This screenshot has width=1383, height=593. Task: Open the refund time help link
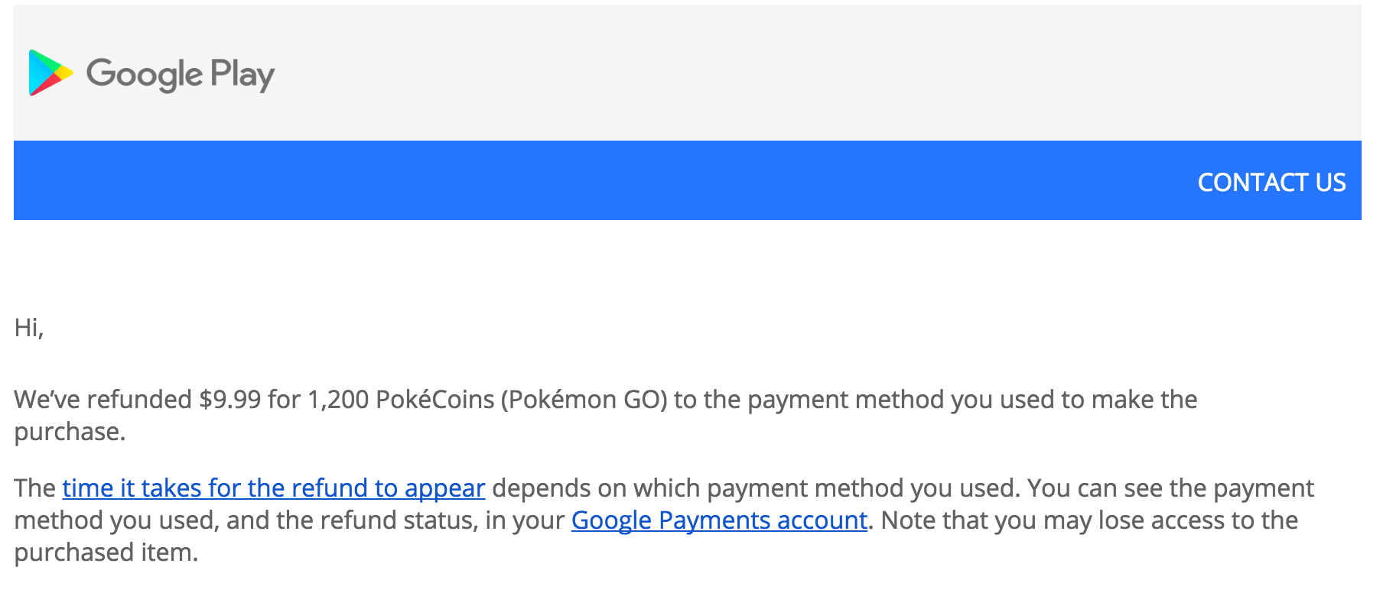tap(274, 488)
